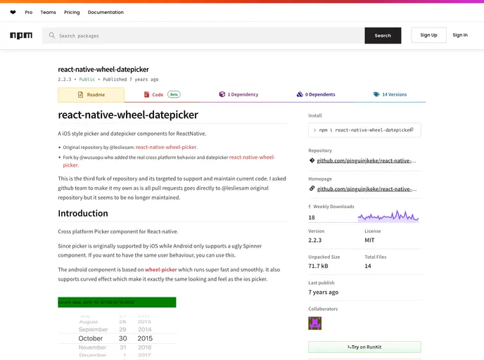The image size is (484, 360).
Task: Open the Teams menu item
Action: click(x=48, y=13)
